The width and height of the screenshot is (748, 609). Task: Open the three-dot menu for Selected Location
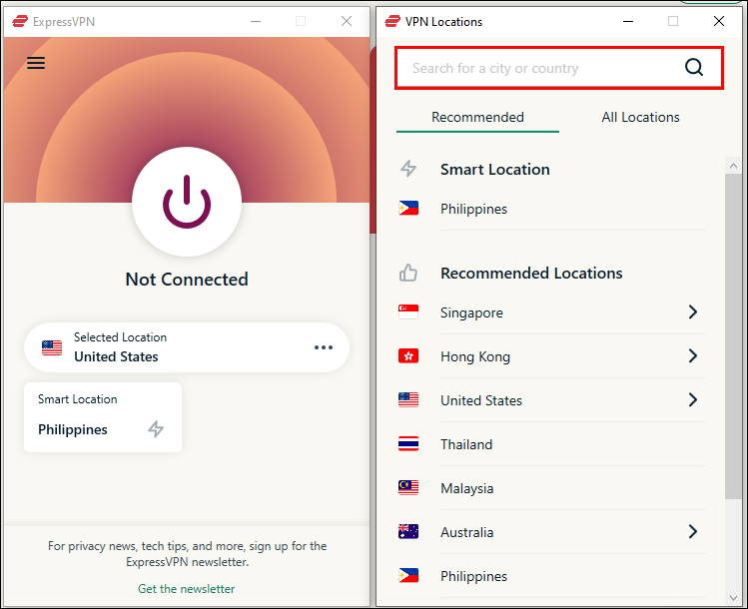point(324,347)
